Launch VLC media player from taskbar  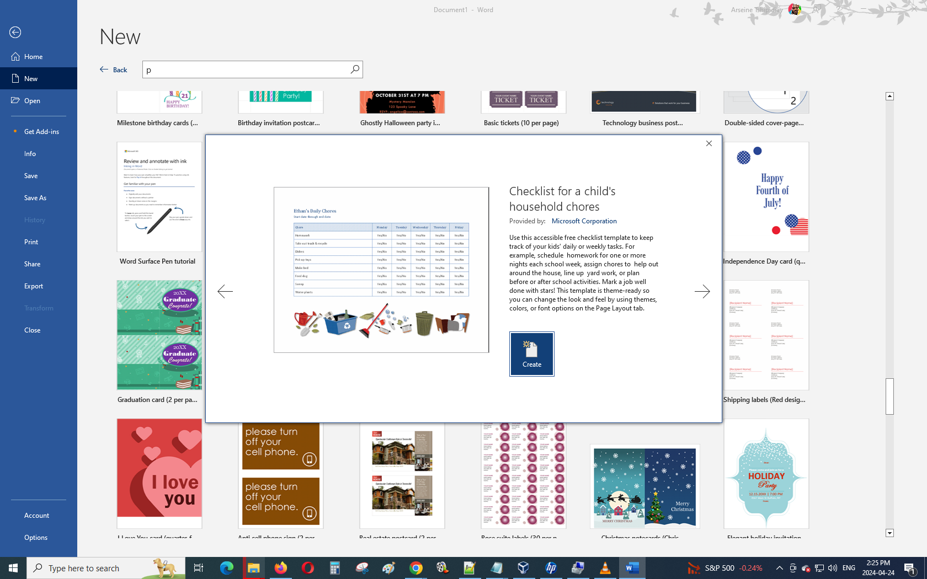coord(605,568)
